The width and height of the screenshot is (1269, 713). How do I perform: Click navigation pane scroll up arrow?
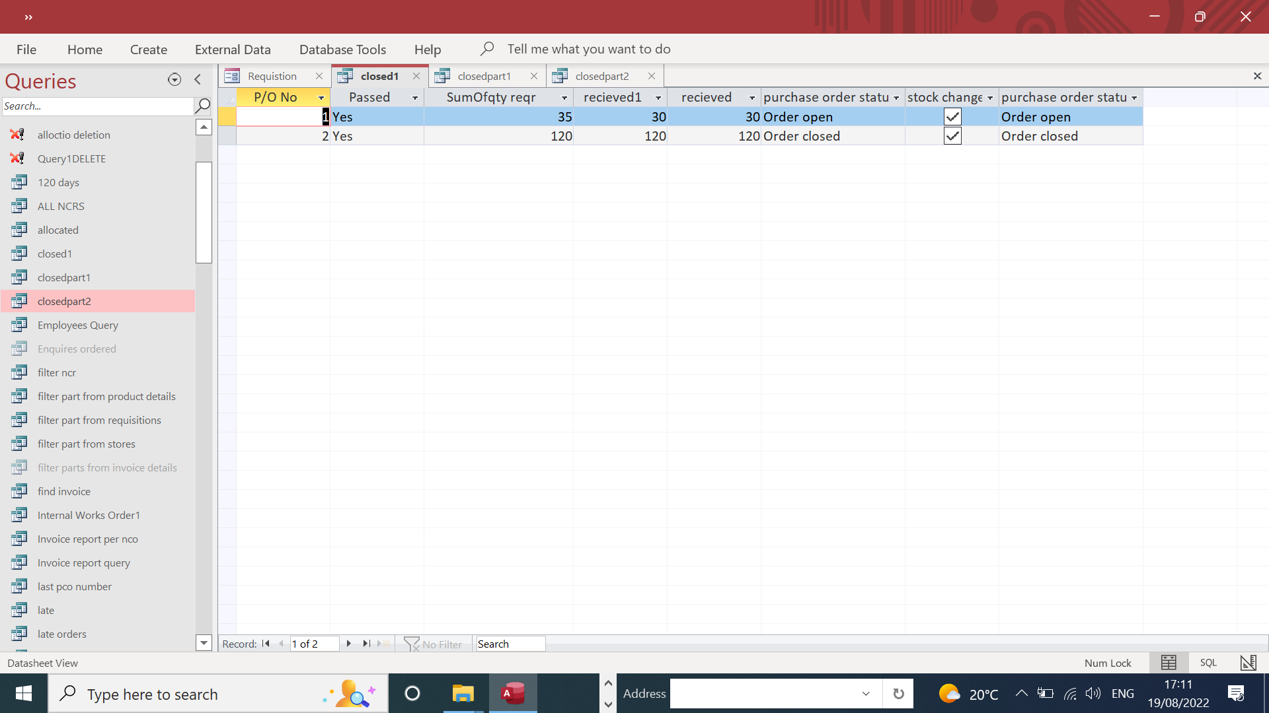(204, 127)
